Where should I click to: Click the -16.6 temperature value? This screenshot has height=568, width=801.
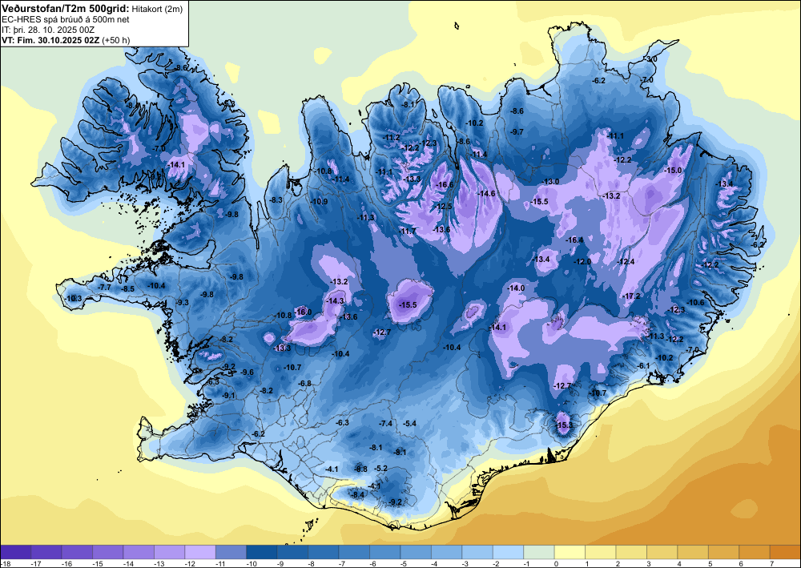(445, 184)
